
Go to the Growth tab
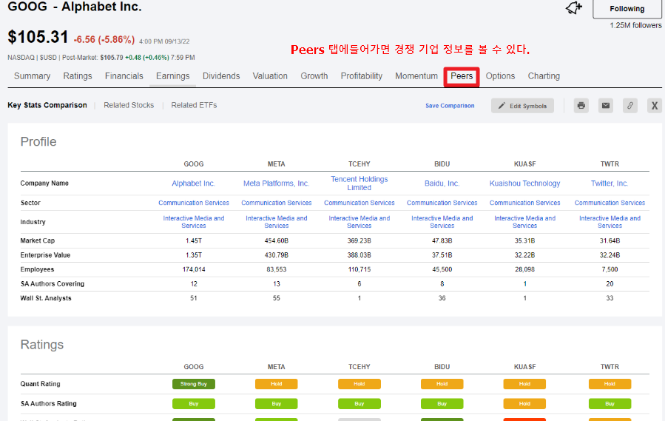point(314,76)
